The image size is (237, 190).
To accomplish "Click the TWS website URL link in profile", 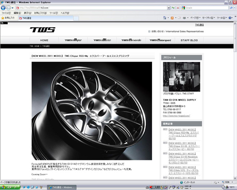I will [x=176, y=116].
